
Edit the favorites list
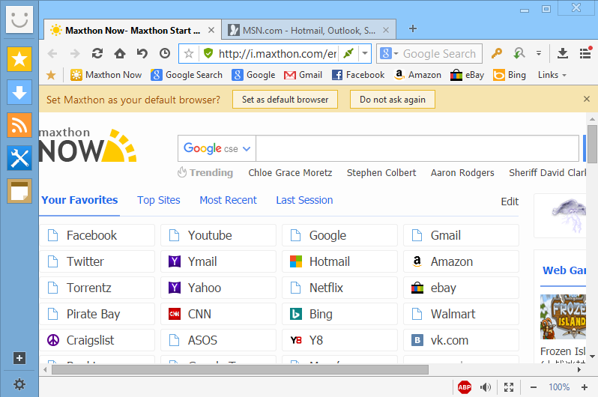(x=510, y=201)
